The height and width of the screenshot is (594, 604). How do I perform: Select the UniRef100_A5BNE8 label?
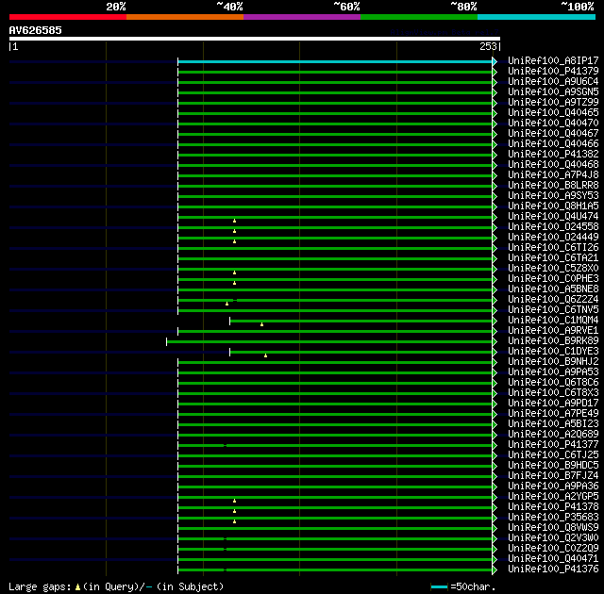[x=553, y=289]
